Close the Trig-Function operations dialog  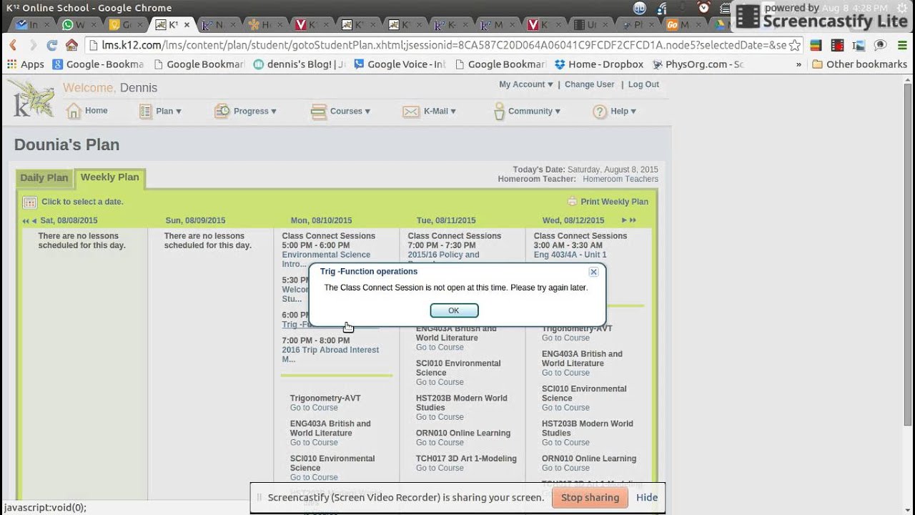[x=593, y=272]
